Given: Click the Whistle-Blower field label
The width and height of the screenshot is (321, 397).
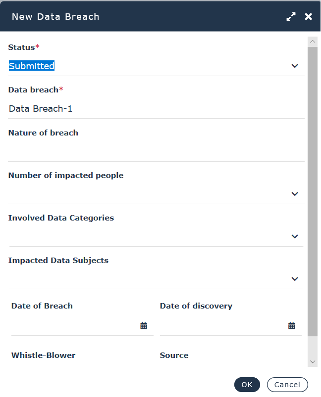Looking at the screenshot, I should click(x=44, y=355).
